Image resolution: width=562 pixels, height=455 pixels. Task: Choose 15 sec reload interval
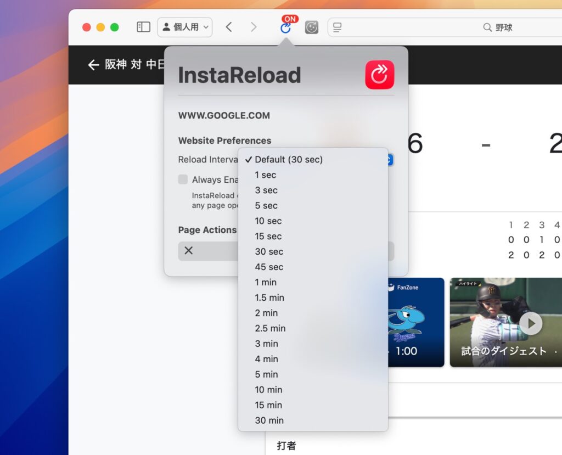coord(313,237)
